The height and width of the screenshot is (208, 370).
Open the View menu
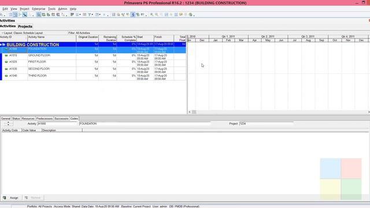point(14,9)
